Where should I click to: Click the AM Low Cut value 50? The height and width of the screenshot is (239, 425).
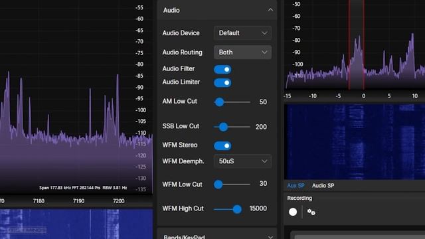pyautogui.click(x=263, y=102)
